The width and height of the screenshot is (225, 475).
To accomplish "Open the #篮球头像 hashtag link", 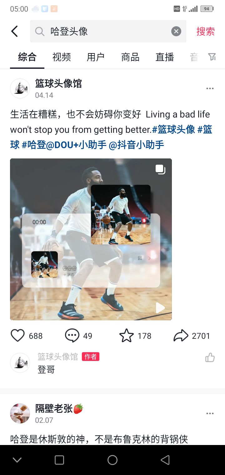I will tap(173, 129).
